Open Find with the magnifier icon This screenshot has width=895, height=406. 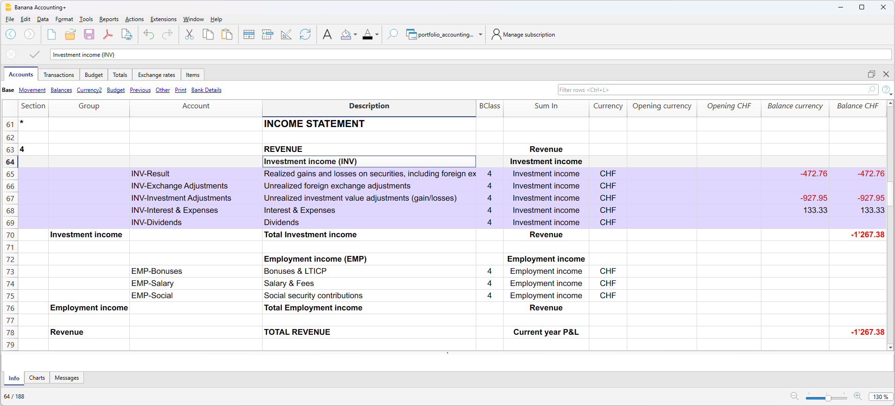tap(392, 34)
